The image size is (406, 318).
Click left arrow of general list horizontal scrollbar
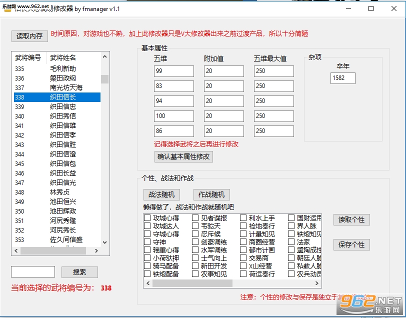point(16,250)
